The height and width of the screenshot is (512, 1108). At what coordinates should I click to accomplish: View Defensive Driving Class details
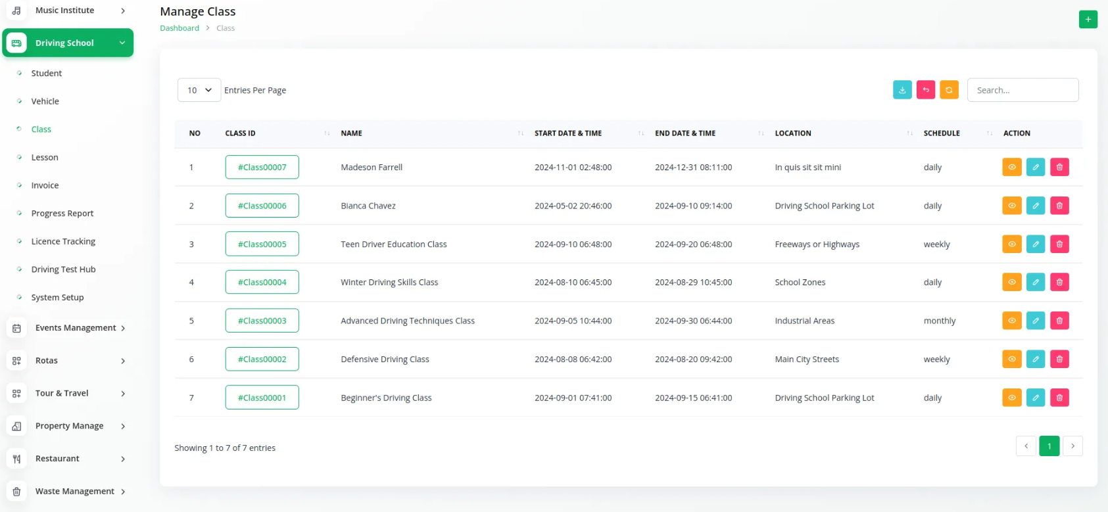click(x=1011, y=359)
